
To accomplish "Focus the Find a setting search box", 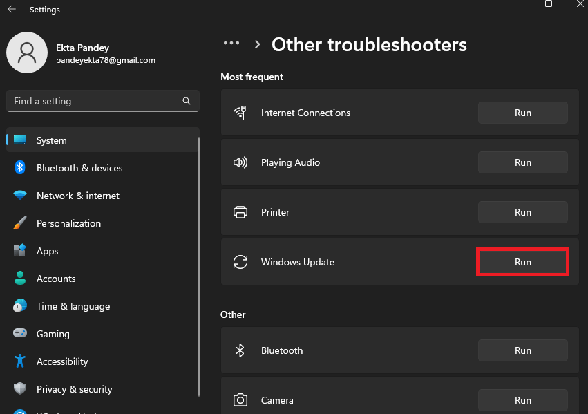I will tap(93, 101).
